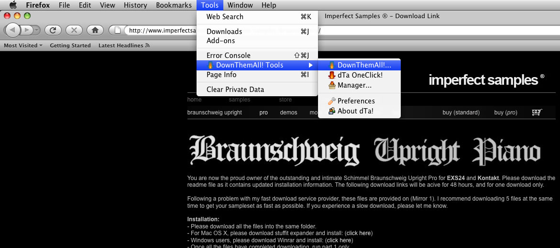Click the braunschweig upright nav link
This screenshot has height=248, width=560.
(214, 112)
